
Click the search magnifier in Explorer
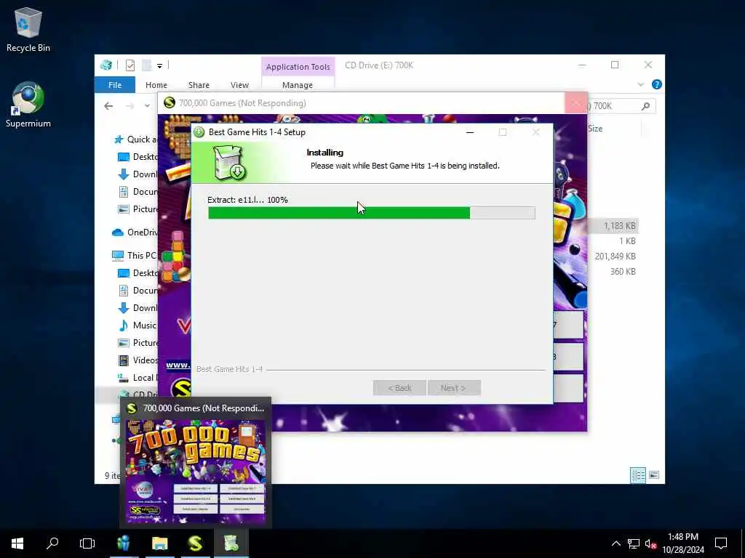(x=645, y=106)
